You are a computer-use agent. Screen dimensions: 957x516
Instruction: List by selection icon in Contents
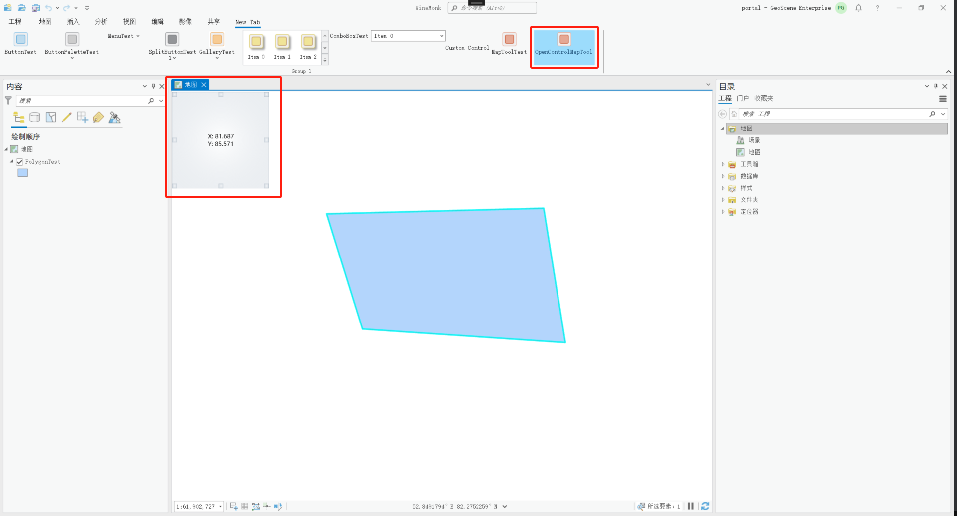pyautogui.click(x=51, y=117)
